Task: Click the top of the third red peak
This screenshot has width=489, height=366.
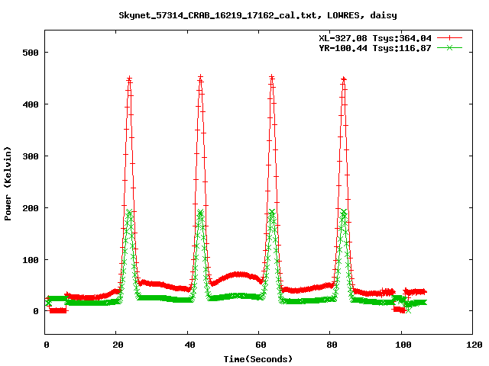Action: coord(272,78)
